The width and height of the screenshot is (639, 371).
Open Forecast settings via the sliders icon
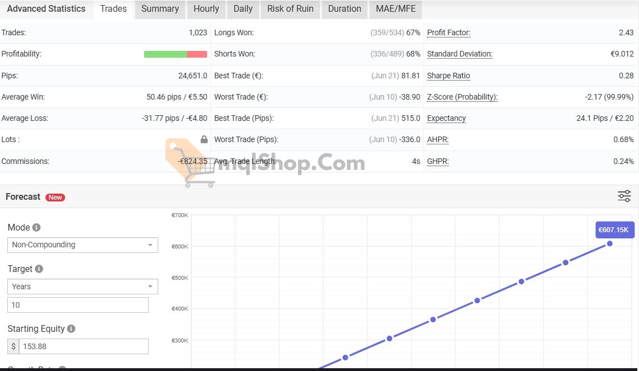pyautogui.click(x=624, y=196)
